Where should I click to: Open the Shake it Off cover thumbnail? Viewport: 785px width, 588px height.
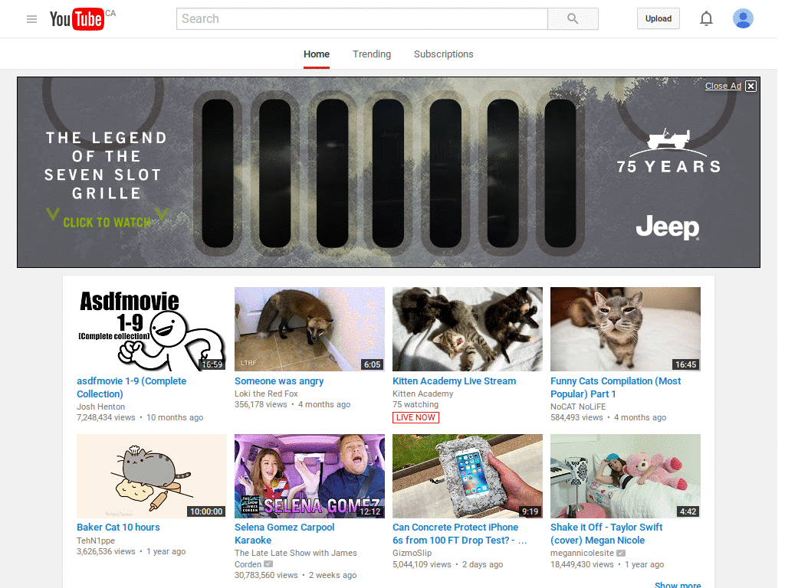pos(626,476)
